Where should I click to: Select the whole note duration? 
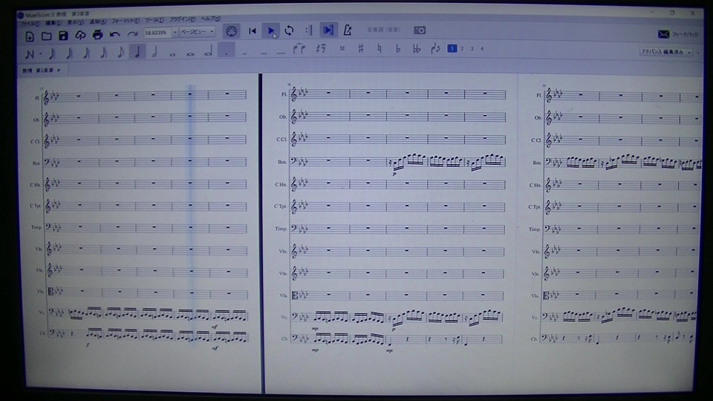tap(172, 53)
